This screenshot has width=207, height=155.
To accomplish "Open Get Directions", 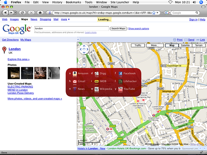I will click(x=10, y=40).
